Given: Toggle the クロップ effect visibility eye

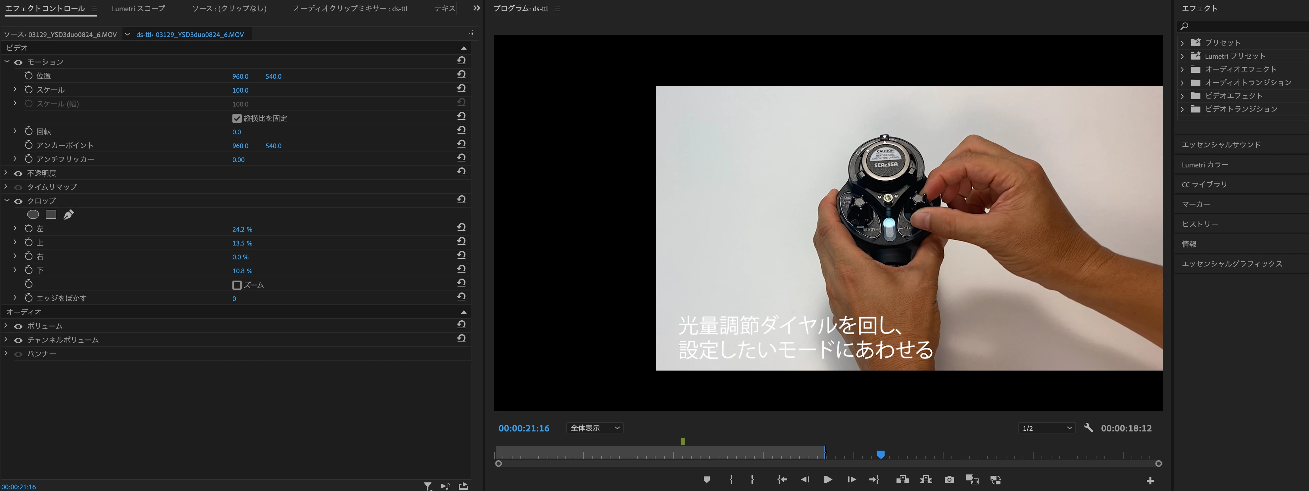Looking at the screenshot, I should point(18,201).
